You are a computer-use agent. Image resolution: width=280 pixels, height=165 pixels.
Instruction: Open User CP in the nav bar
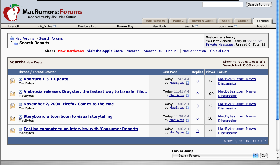pyautogui.click(x=14, y=26)
